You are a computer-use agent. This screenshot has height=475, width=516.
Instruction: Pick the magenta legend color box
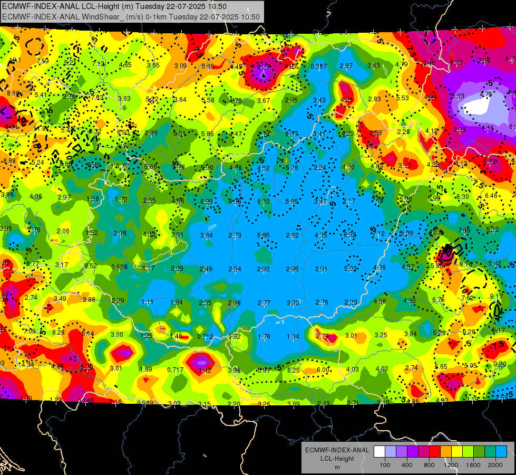[x=424, y=451]
